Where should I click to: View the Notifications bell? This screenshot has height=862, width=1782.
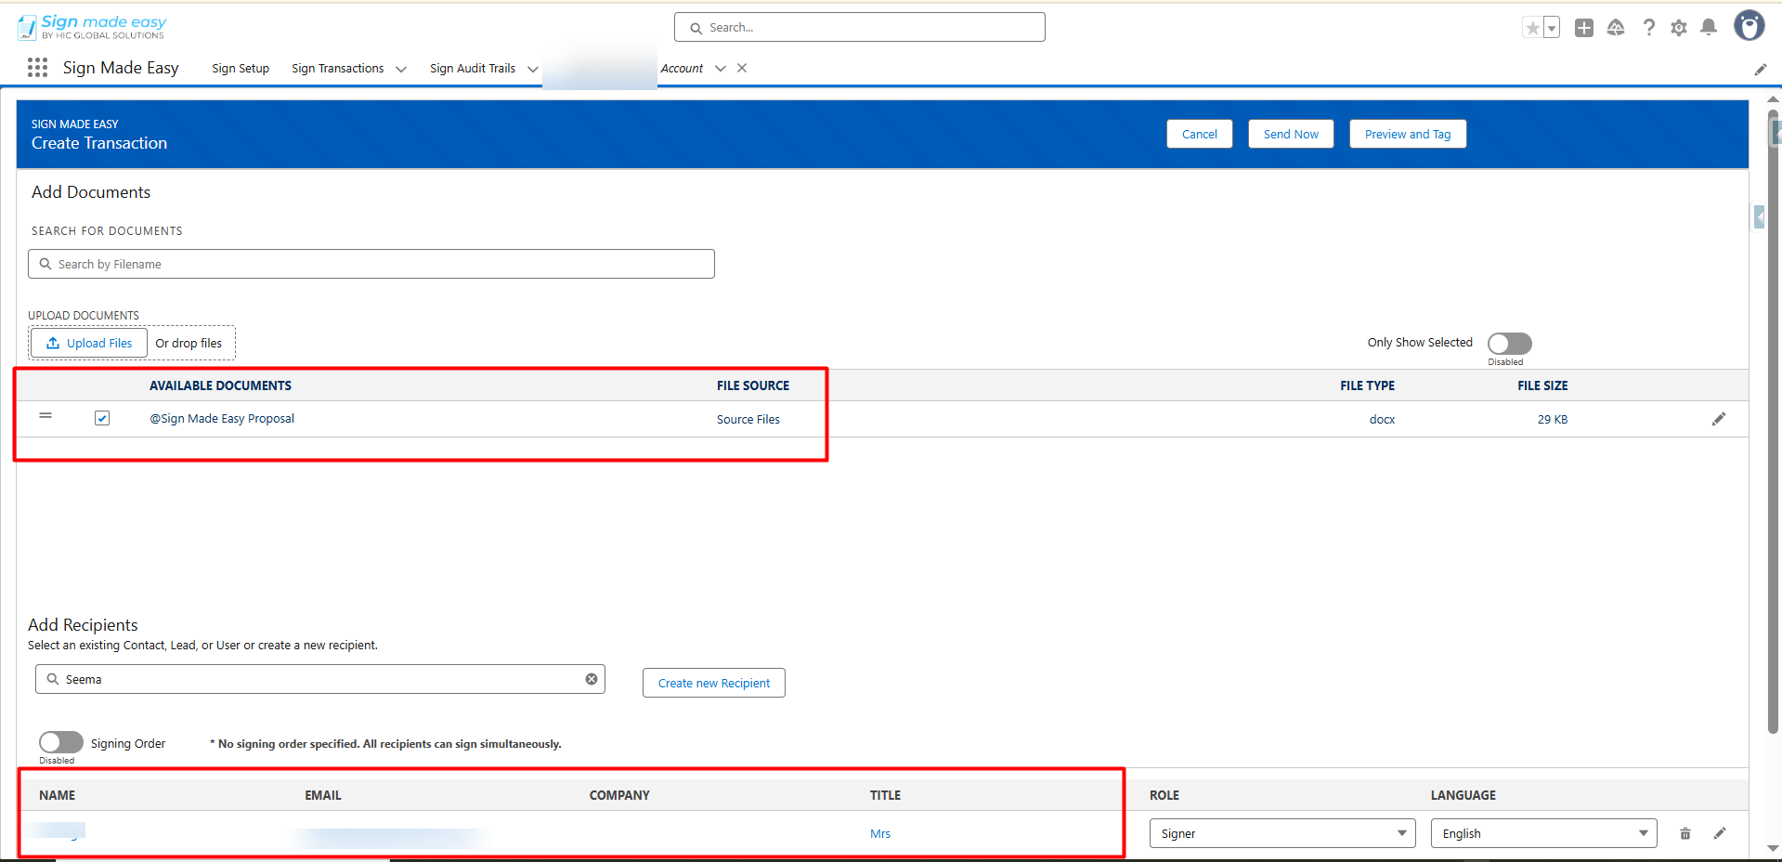click(x=1709, y=28)
